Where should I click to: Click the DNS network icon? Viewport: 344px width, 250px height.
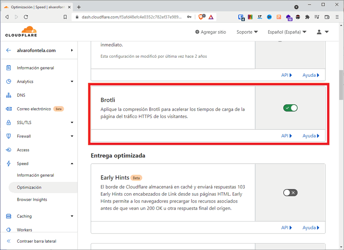[x=9, y=95]
